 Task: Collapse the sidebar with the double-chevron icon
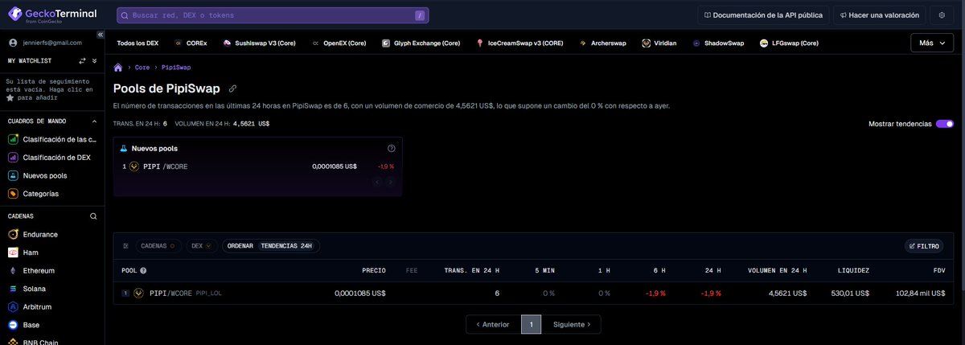(101, 35)
